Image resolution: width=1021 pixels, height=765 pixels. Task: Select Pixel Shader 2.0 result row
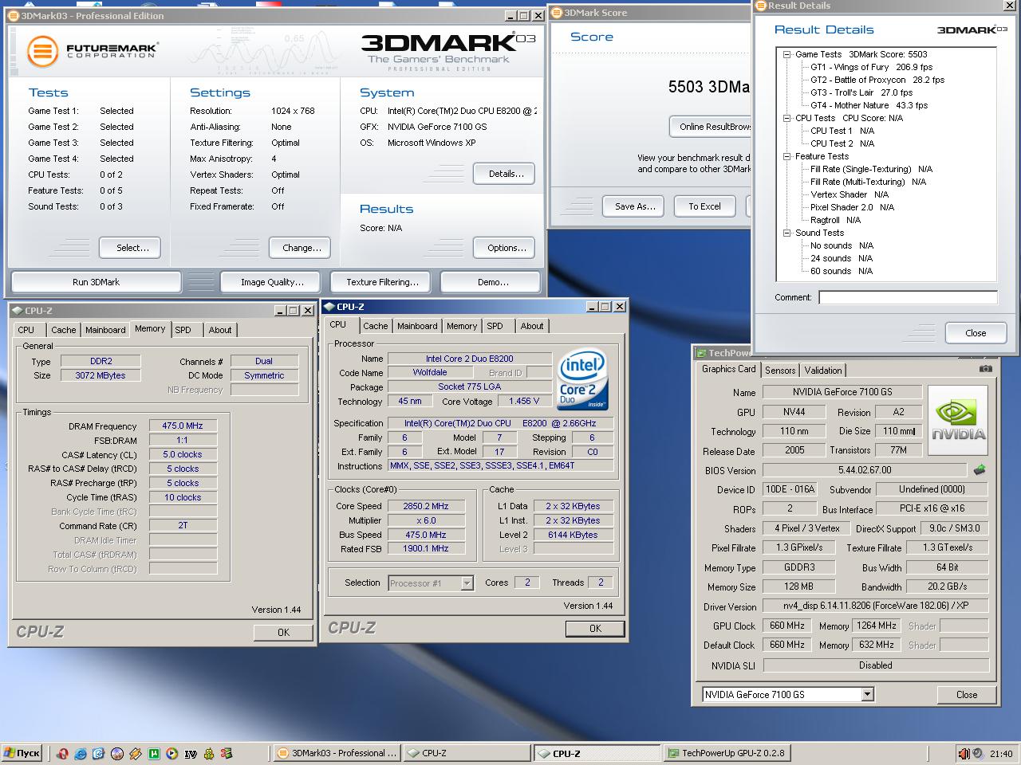click(852, 208)
